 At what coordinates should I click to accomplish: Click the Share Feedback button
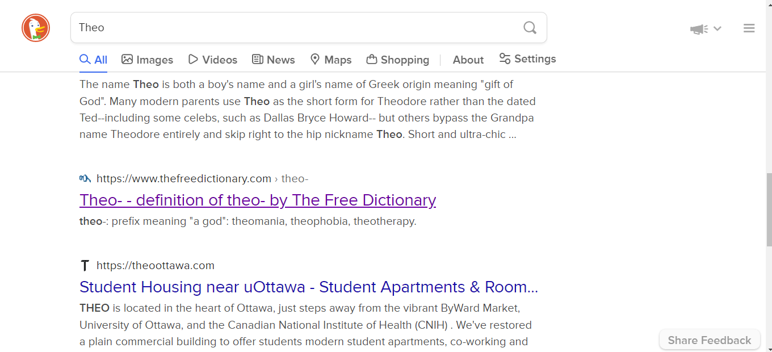click(710, 340)
